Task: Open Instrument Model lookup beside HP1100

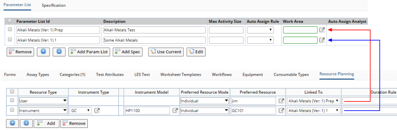Action: [x=175, y=110]
